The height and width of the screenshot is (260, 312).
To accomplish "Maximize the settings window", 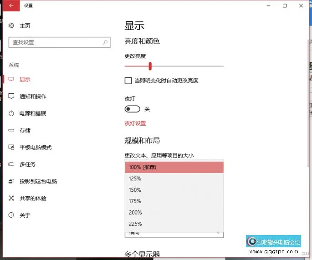I will point(285,6).
